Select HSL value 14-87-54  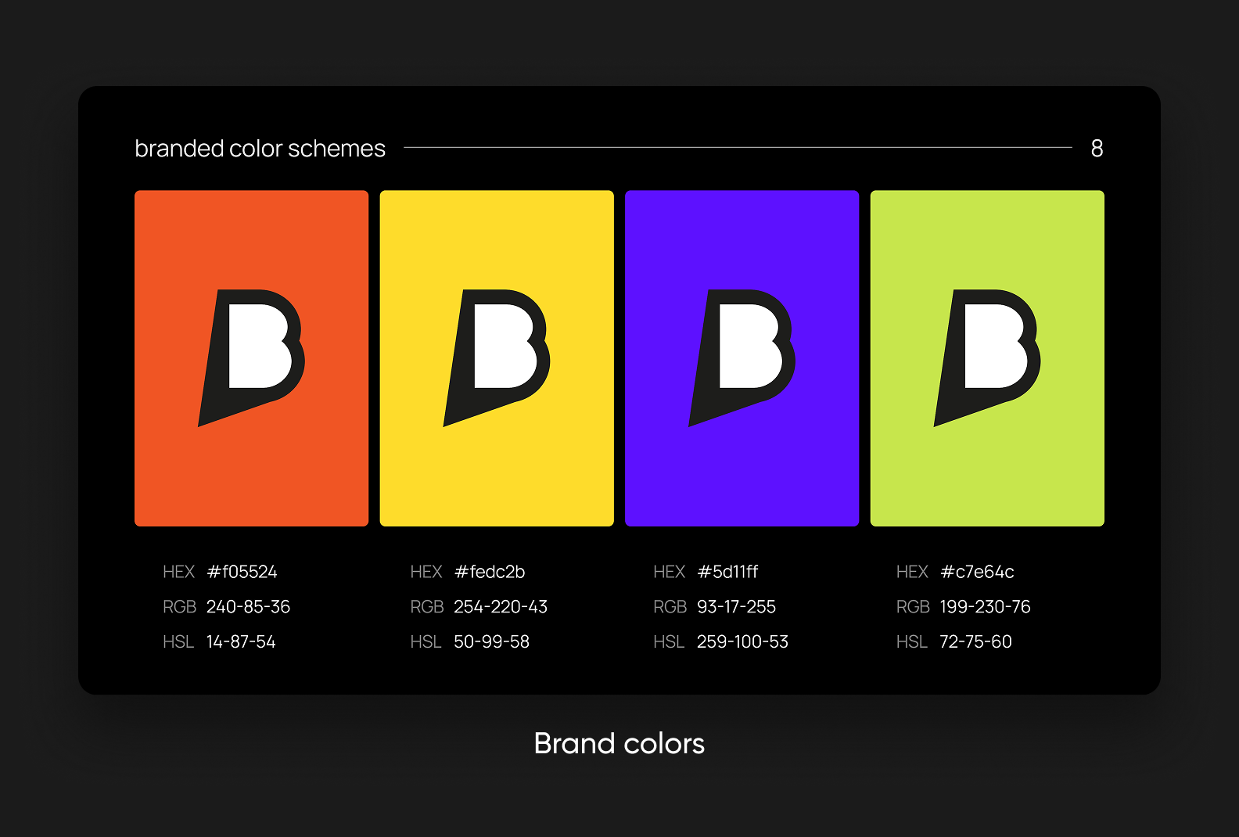(x=241, y=642)
